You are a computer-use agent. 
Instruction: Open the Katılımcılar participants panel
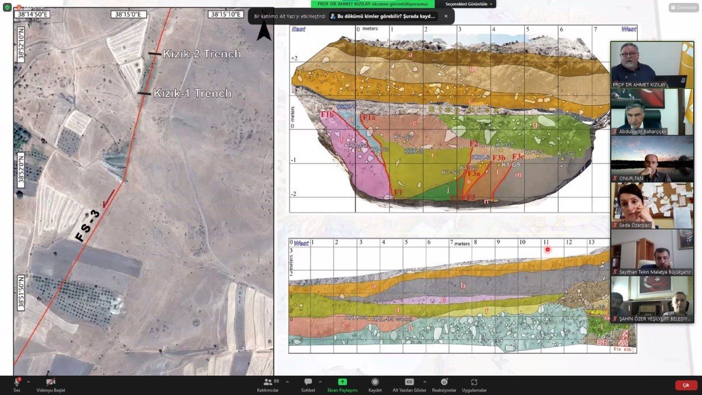(x=268, y=382)
